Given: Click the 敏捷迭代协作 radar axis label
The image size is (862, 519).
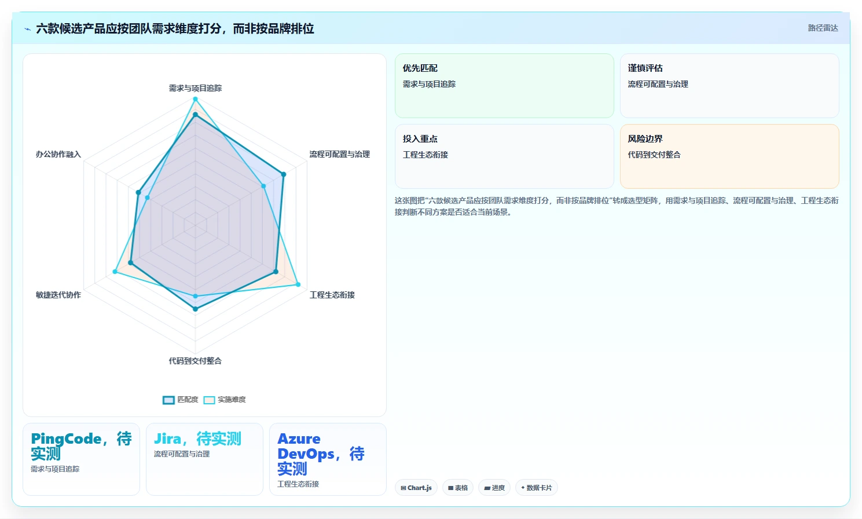Looking at the screenshot, I should (x=58, y=295).
